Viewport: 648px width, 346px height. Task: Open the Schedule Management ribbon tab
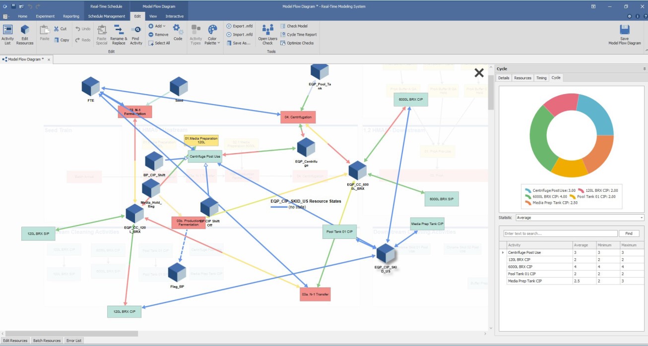(107, 16)
